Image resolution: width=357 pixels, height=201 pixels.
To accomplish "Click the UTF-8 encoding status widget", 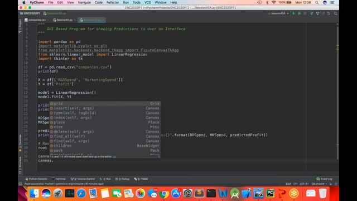I will point(304,184).
